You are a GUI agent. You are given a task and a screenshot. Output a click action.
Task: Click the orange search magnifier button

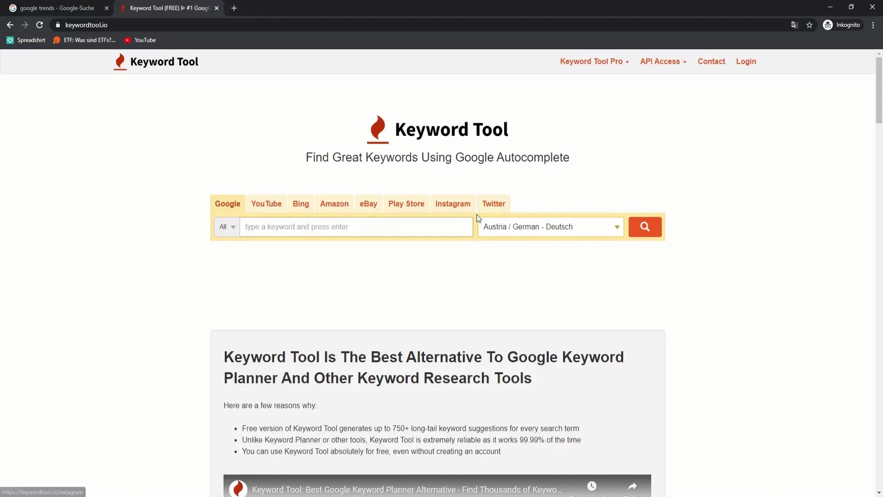click(x=645, y=227)
